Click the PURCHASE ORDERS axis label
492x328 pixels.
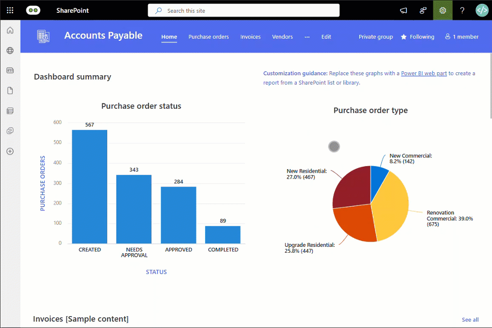[x=43, y=183]
